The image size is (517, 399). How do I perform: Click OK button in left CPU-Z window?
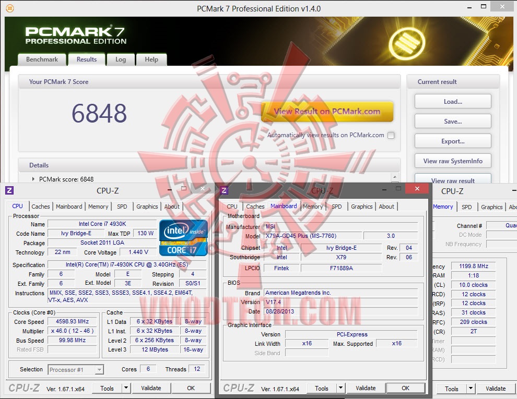(x=191, y=388)
